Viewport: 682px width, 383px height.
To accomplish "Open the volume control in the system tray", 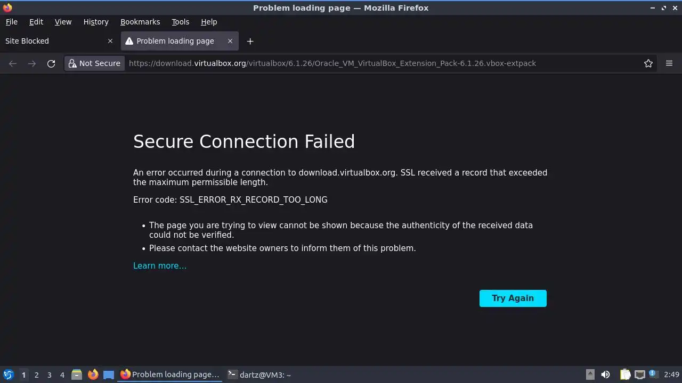I will 605,374.
